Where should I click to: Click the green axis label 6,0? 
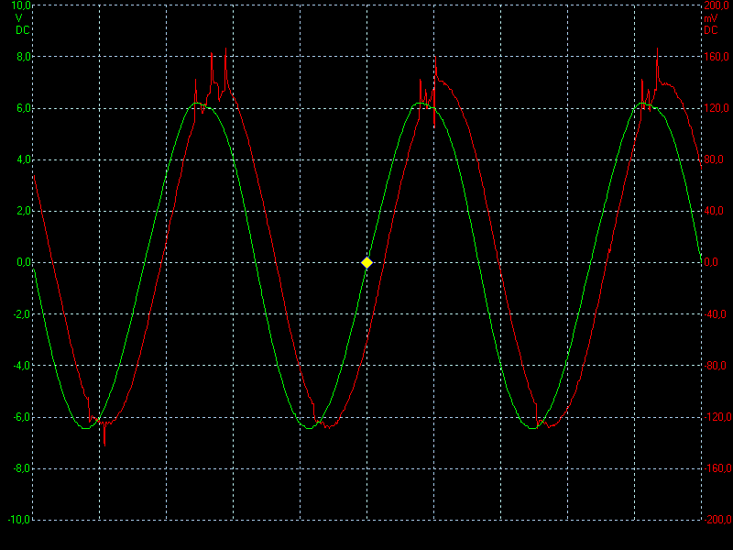coord(24,108)
